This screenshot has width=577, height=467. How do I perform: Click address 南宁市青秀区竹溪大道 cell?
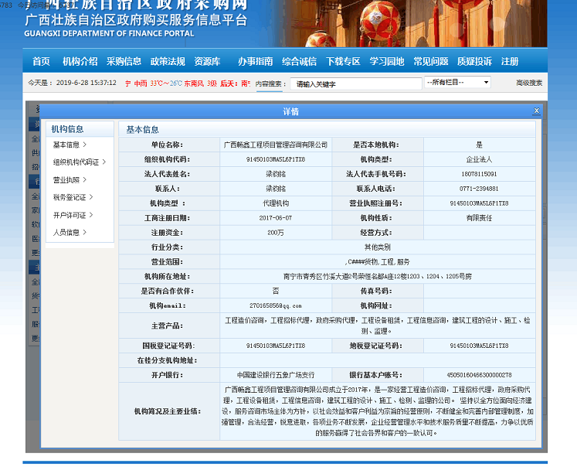[x=378, y=276]
